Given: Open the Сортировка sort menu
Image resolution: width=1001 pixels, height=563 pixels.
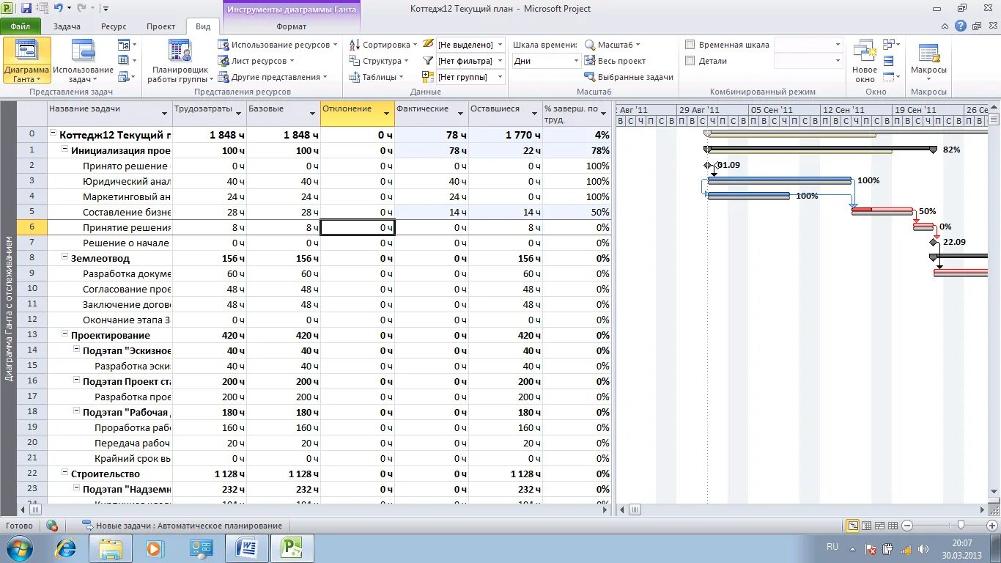Looking at the screenshot, I should pyautogui.click(x=382, y=45).
